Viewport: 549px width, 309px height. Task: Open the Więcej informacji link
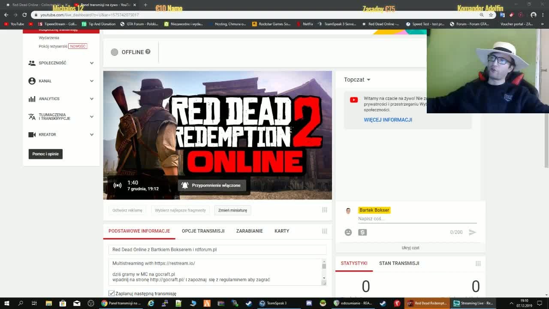pos(388,120)
